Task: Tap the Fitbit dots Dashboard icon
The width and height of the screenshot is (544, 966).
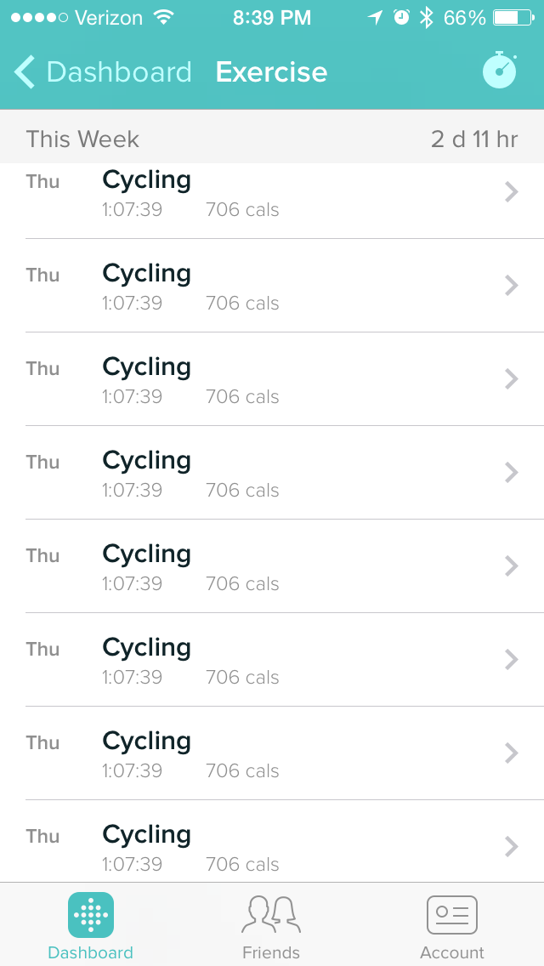Action: click(x=91, y=915)
